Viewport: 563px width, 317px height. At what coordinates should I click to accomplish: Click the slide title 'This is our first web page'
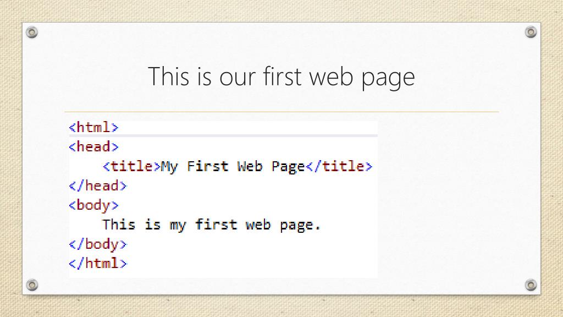(281, 76)
